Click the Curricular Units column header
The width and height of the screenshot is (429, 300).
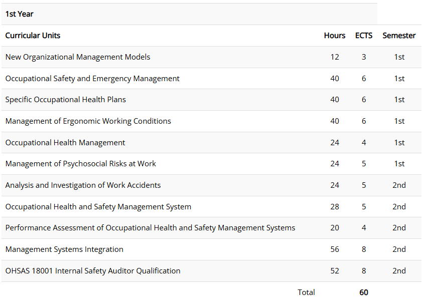tap(33, 36)
